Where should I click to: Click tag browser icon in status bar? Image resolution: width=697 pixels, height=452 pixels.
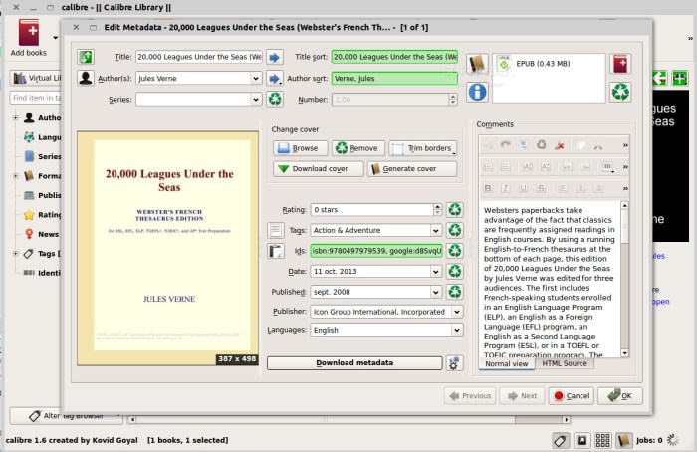(561, 440)
